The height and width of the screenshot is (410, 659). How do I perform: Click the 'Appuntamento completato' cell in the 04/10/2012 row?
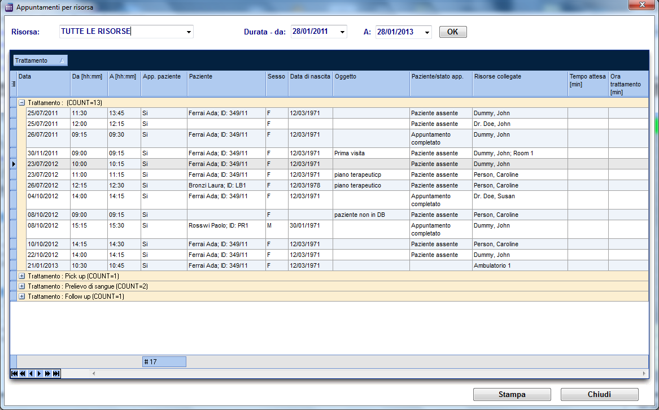[x=441, y=200]
